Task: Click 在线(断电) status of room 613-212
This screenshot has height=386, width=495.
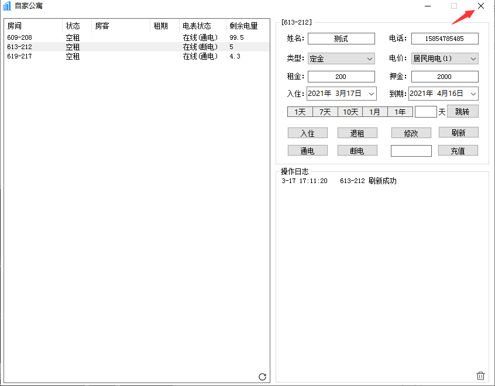Action: point(200,47)
